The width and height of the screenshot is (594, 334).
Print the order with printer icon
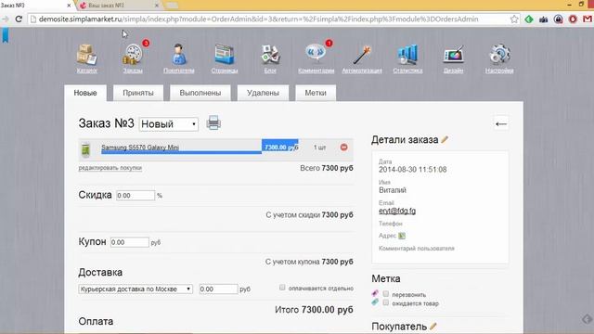(213, 123)
